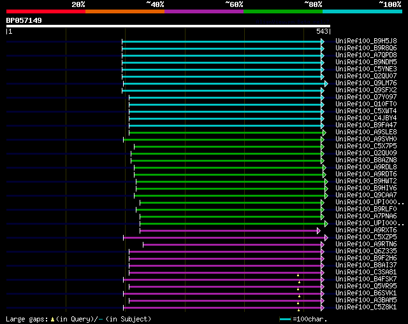Open hit UniRef100_B9R8Q6

(366, 48)
